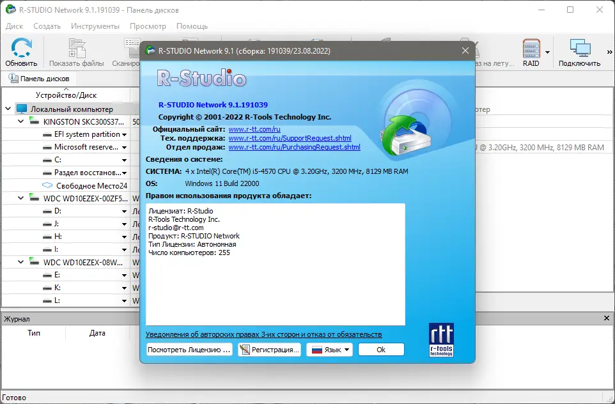This screenshot has width=615, height=404.
Task: Open dropdown arrow for the J: partition
Action: tap(124, 224)
